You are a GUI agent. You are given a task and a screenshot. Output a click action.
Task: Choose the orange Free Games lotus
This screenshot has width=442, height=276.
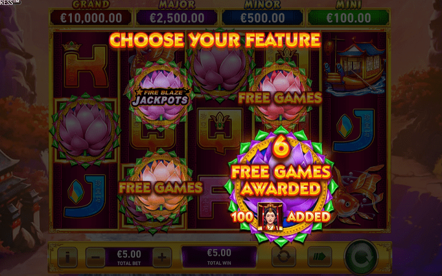click(160, 189)
